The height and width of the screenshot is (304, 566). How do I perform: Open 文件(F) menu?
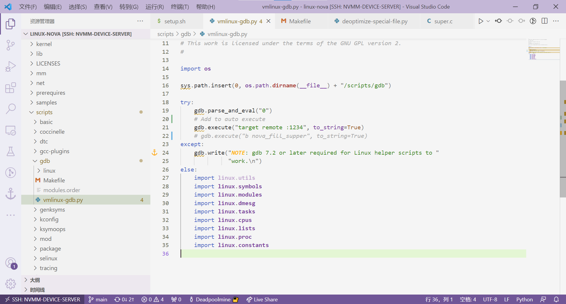click(28, 6)
